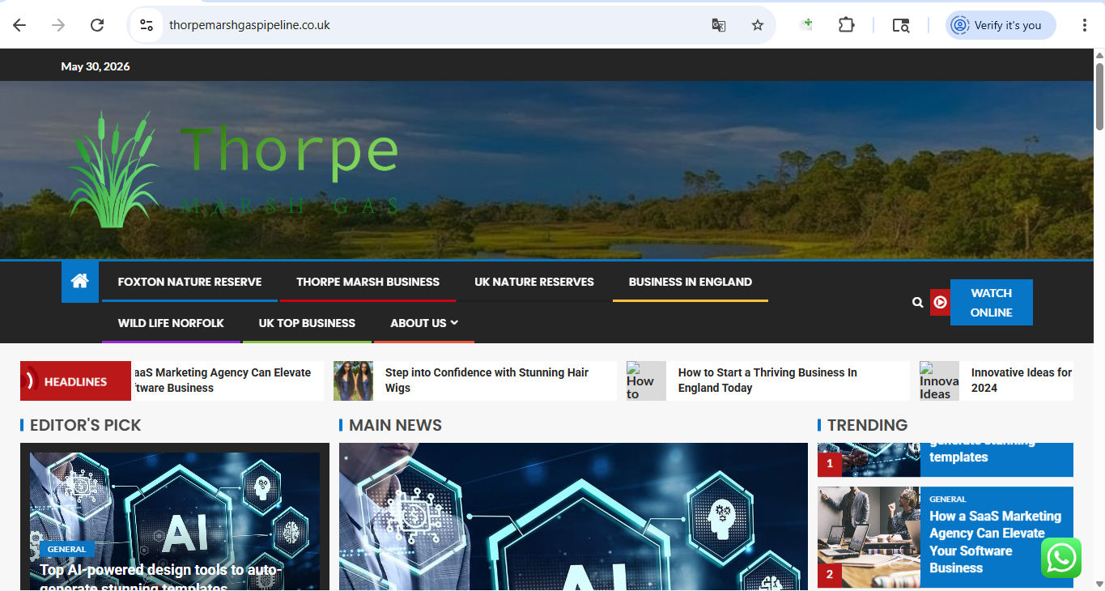Click the Watch Online button
Viewport: 1105px width, 591px height.
(x=992, y=302)
